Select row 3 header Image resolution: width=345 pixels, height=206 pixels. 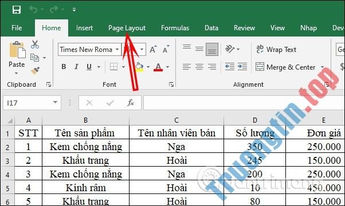(x=7, y=161)
